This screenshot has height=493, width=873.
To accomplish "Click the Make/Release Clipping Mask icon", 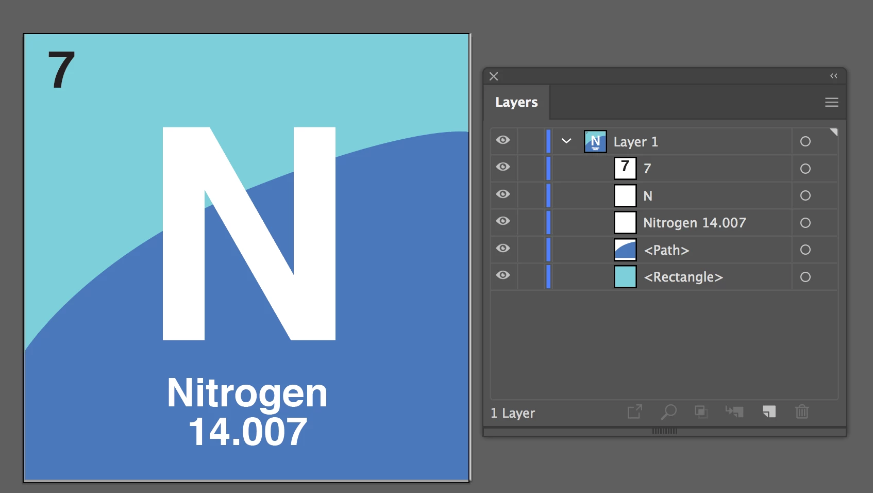I will click(x=701, y=412).
